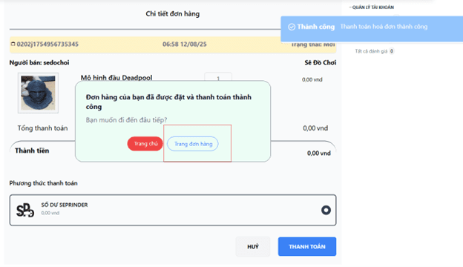Click the Phương thức thanh toán label
The height and width of the screenshot is (267, 463).
(x=43, y=183)
